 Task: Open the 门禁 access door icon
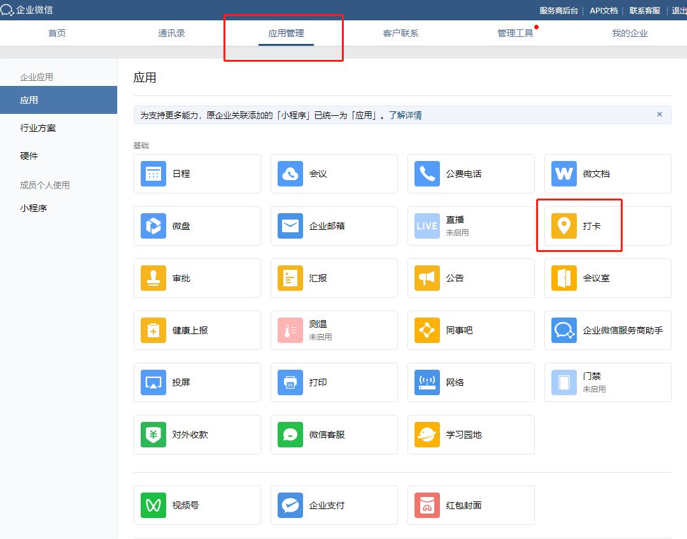pyautogui.click(x=564, y=382)
